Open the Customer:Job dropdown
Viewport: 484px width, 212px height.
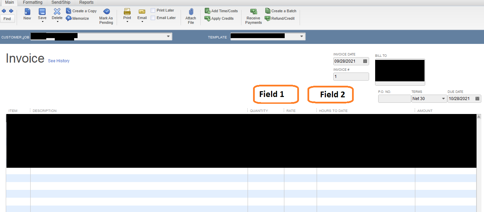click(x=168, y=36)
